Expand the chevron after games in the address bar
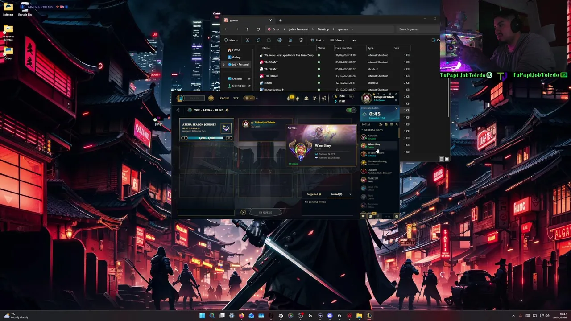Viewport: 571px width, 321px height. pos(352,29)
